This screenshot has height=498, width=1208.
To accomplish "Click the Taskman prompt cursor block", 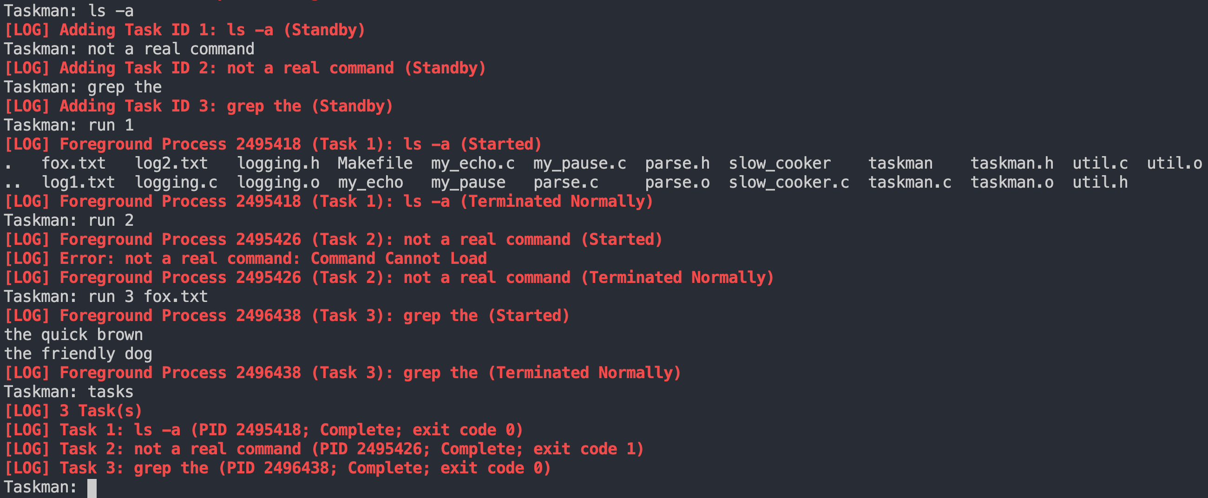I will click(x=92, y=488).
